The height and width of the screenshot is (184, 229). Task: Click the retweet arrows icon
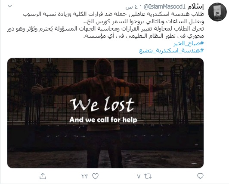(148, 176)
